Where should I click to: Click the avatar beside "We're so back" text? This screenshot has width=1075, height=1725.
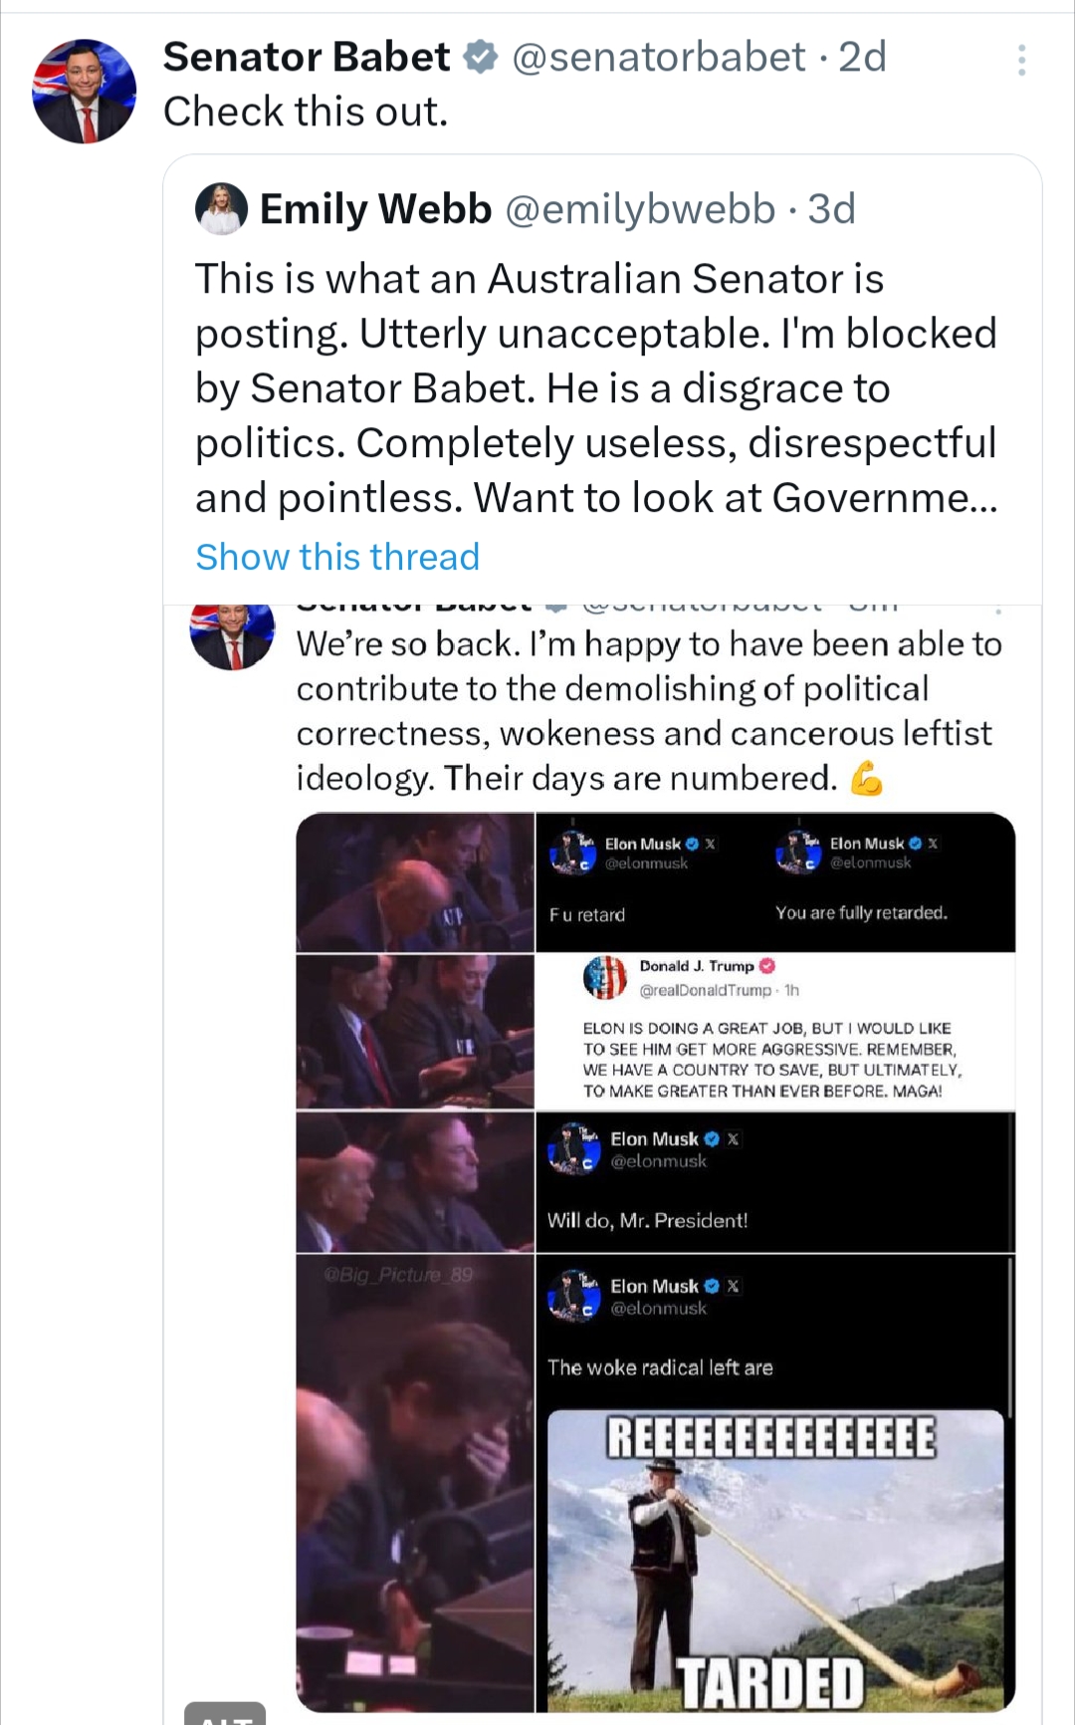tap(232, 635)
